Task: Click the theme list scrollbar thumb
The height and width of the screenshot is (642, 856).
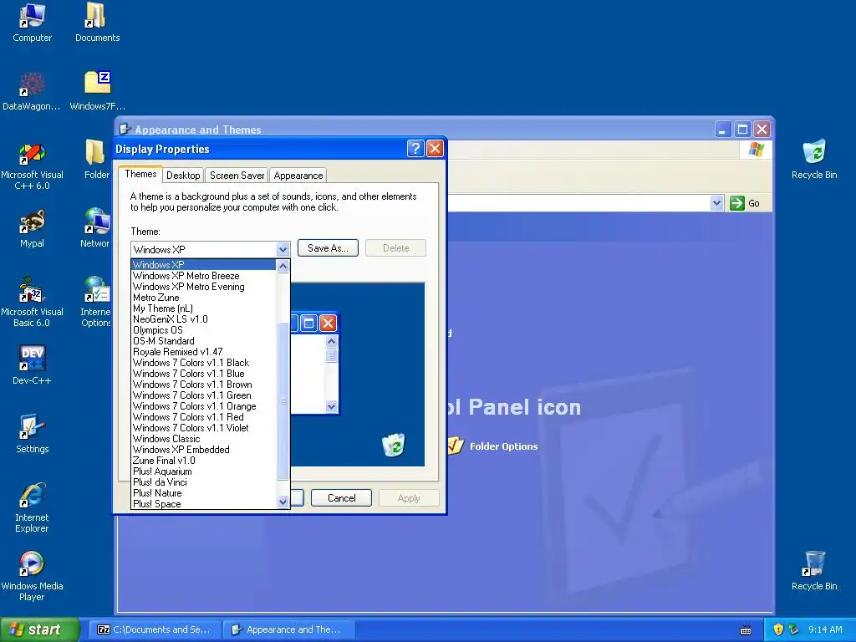Action: (283, 401)
